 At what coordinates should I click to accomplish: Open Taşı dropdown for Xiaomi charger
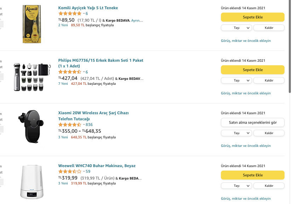[236, 133]
